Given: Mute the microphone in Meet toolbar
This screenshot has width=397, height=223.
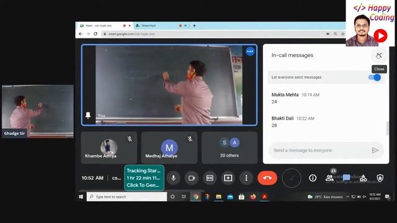Looking at the screenshot, I should [174, 178].
